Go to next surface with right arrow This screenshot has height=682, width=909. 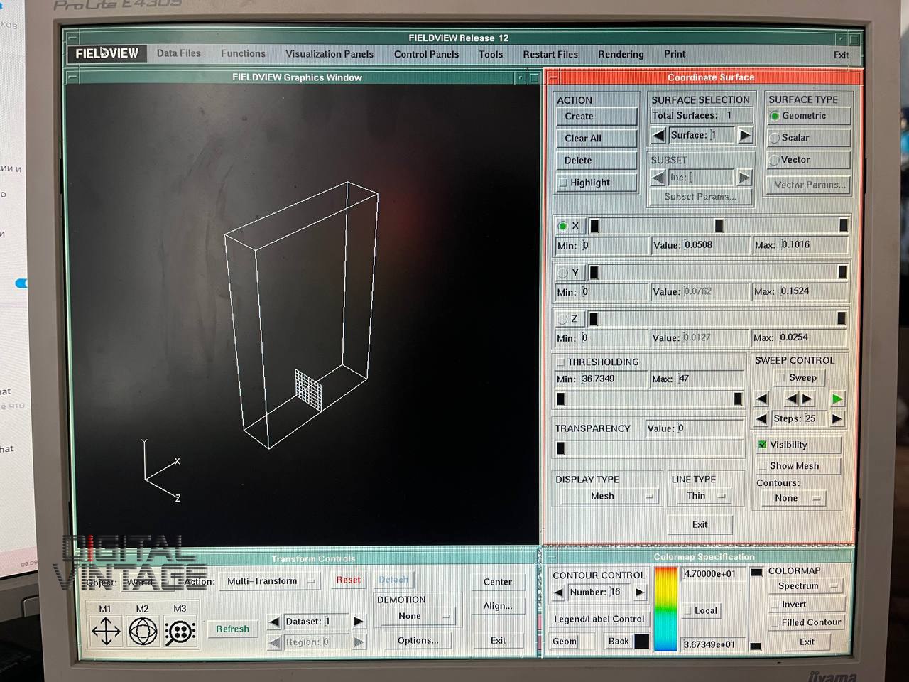[744, 135]
